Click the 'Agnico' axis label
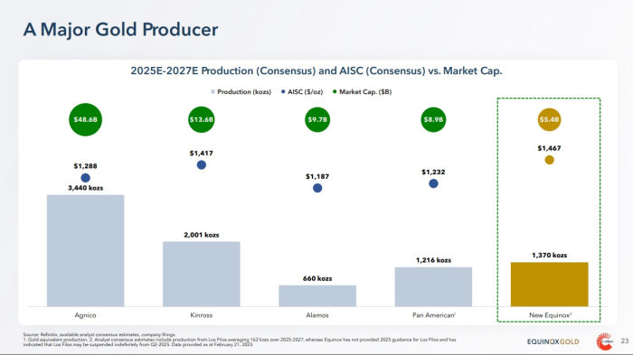Screen dimensions: 633x355 coord(85,315)
